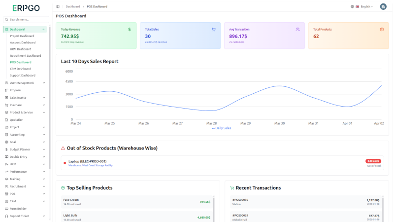Click the Total Products box icon
The image size is (394, 222).
381,30
